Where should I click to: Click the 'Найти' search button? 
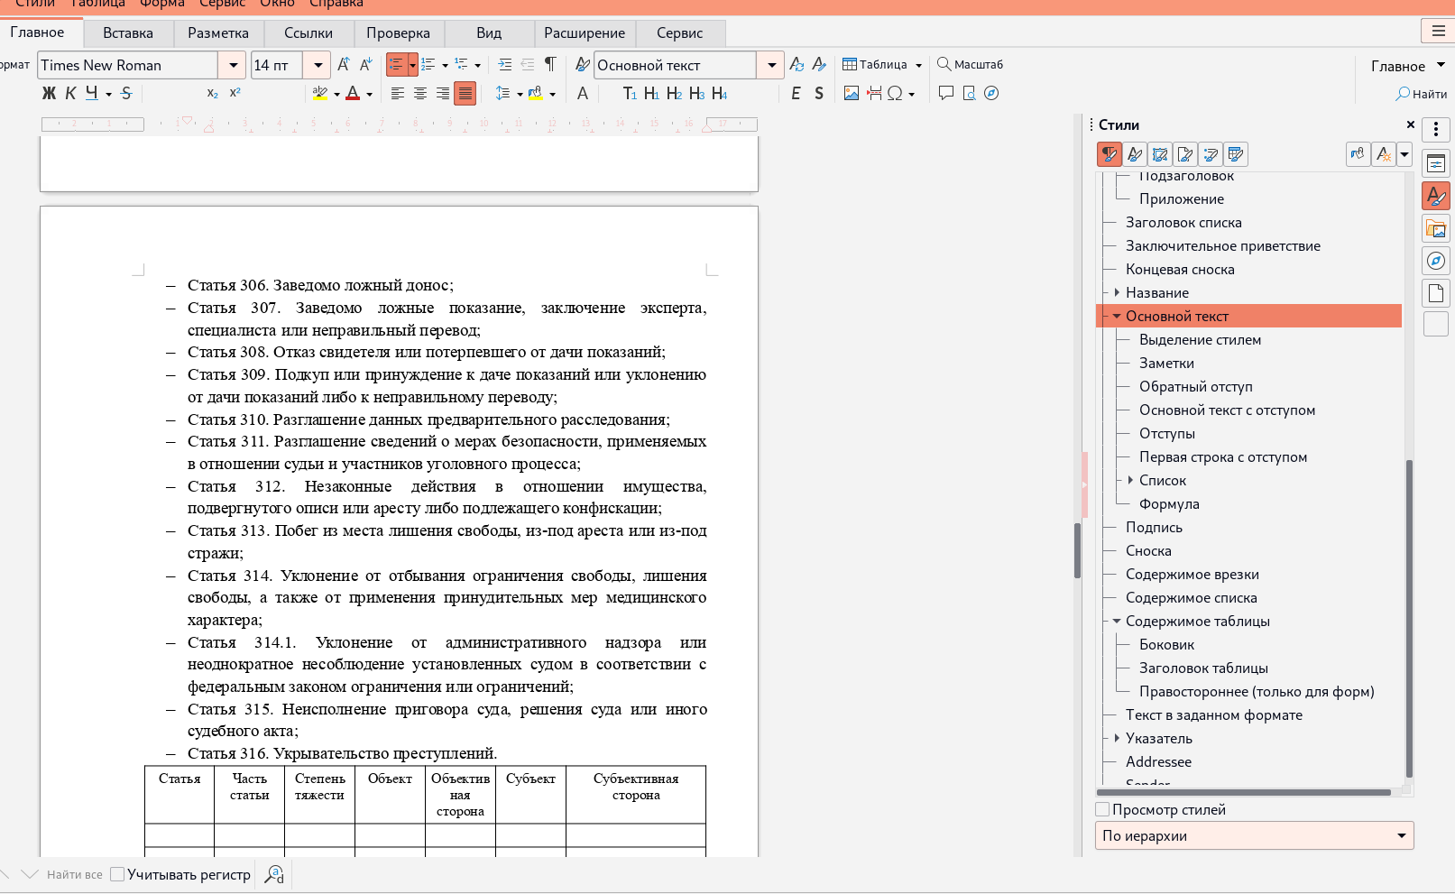[1422, 94]
